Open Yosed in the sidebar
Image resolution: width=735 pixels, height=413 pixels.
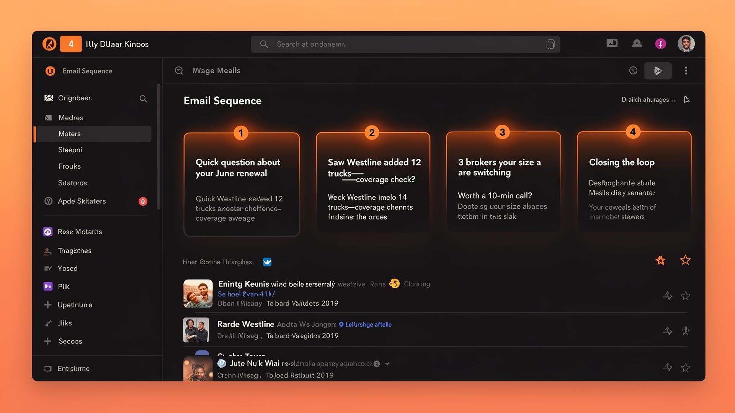click(67, 268)
